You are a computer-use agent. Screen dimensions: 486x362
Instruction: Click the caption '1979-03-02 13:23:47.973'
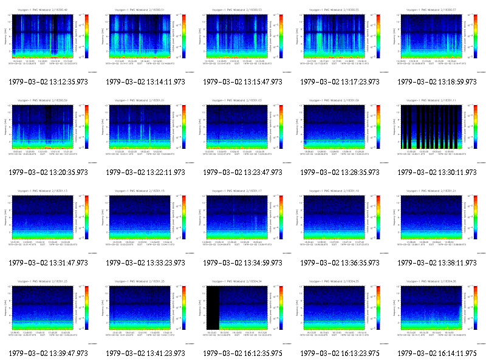pyautogui.click(x=242, y=172)
